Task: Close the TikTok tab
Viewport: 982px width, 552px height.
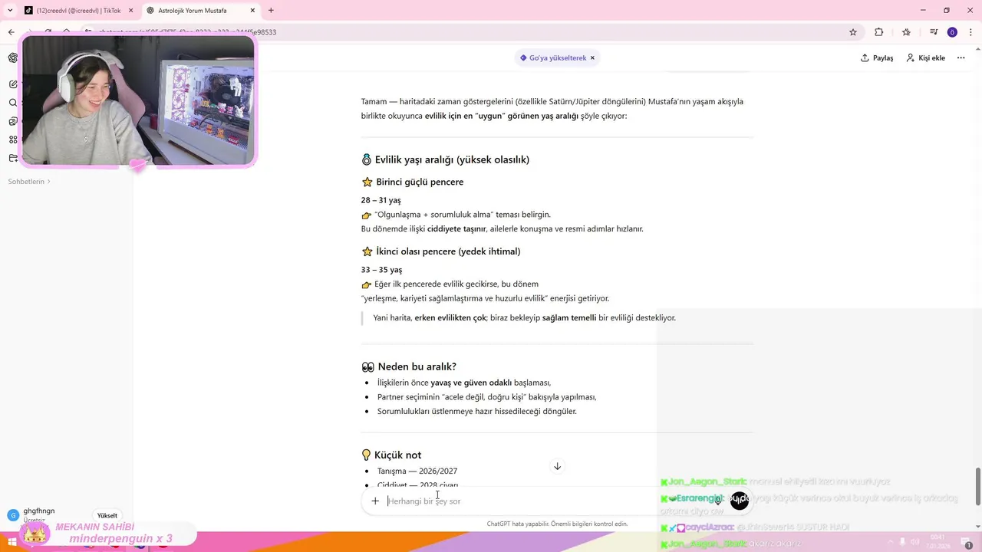Action: pyautogui.click(x=130, y=11)
